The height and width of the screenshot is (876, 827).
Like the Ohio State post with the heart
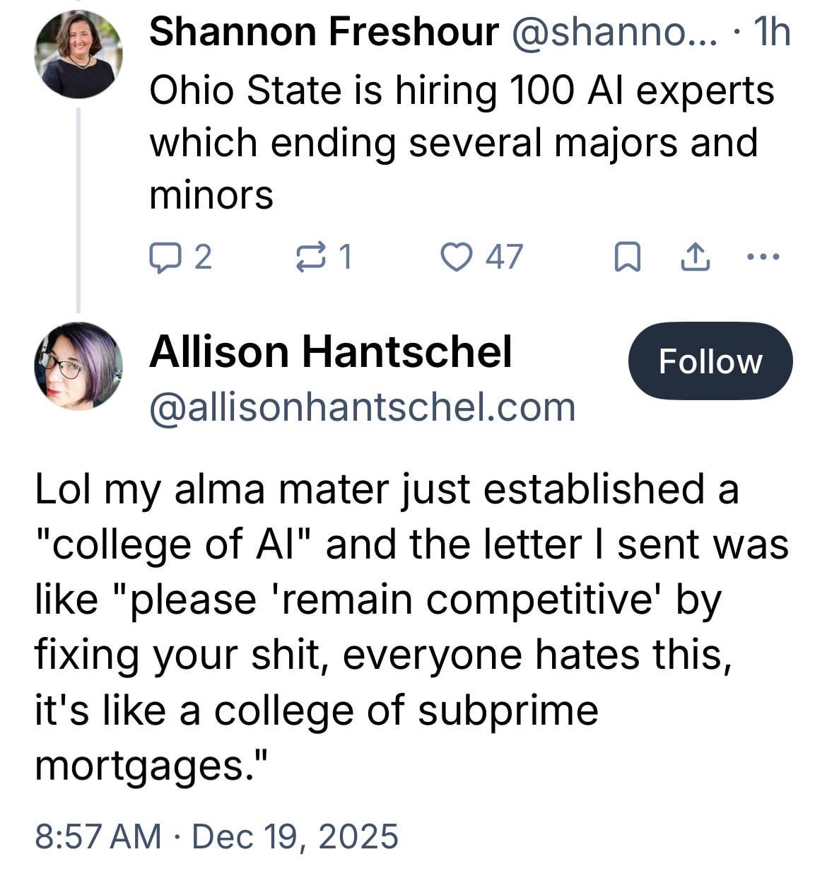(x=456, y=257)
